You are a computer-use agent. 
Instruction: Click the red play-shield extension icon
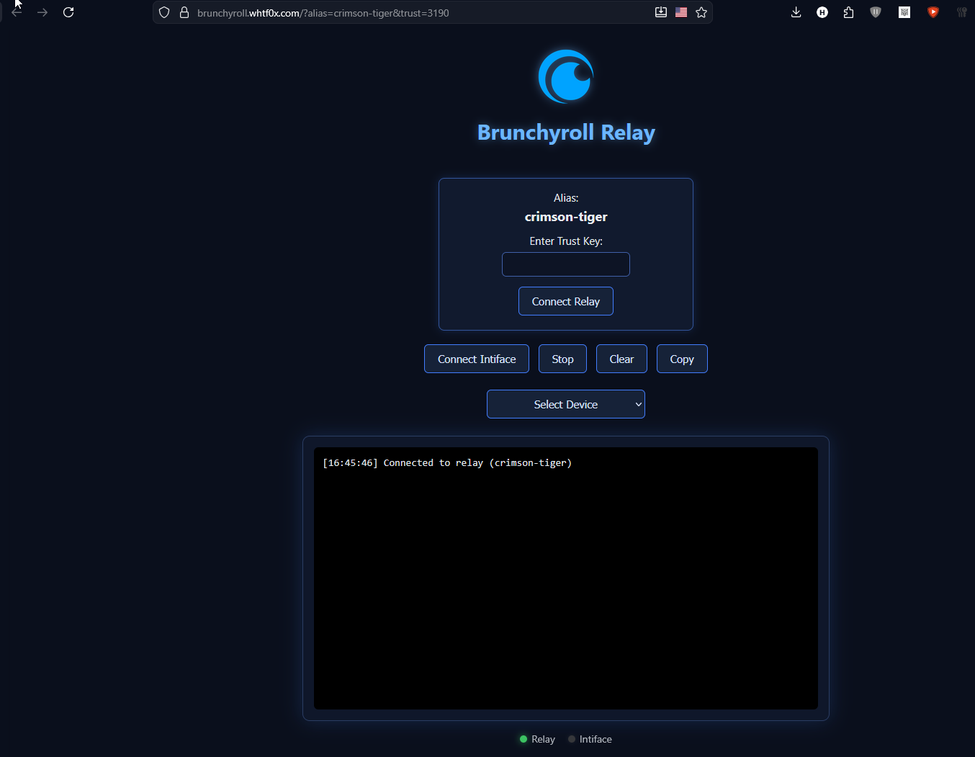tap(933, 12)
